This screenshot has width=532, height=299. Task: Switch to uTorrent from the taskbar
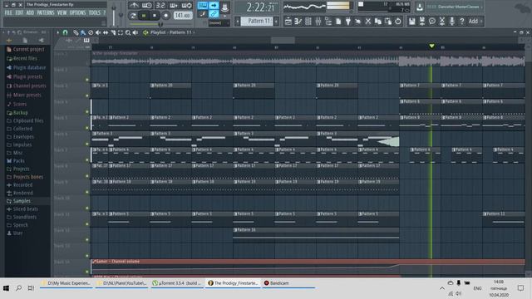click(177, 283)
